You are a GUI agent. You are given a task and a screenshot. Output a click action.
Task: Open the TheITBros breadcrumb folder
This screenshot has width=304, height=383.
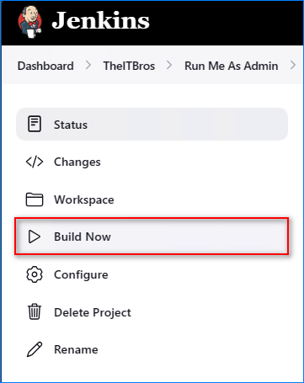click(129, 66)
